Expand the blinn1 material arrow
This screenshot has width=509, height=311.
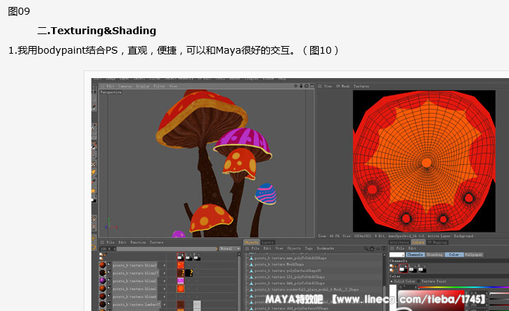pos(165,289)
